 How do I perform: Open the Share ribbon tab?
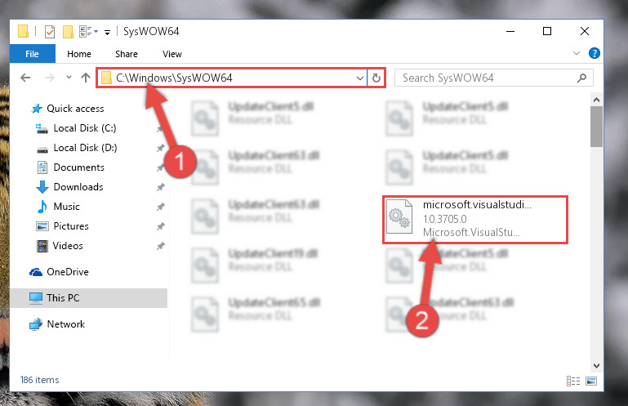point(127,54)
